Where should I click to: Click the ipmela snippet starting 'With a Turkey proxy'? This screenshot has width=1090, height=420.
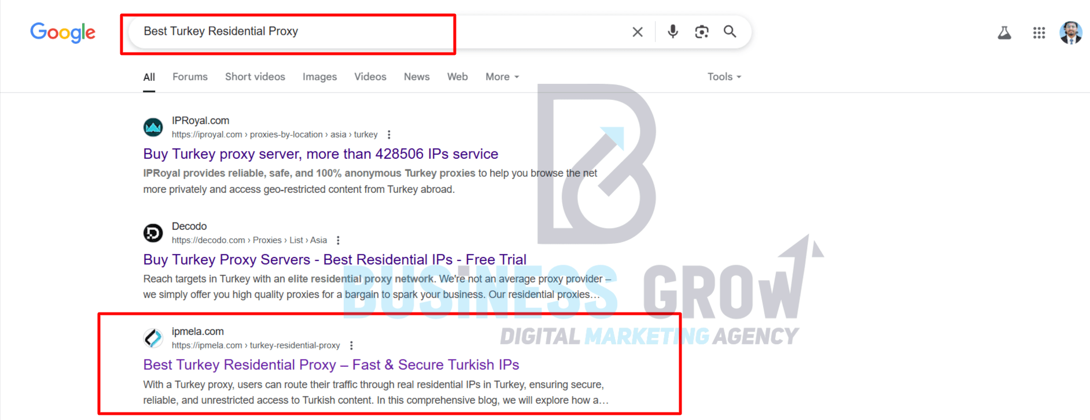(376, 392)
